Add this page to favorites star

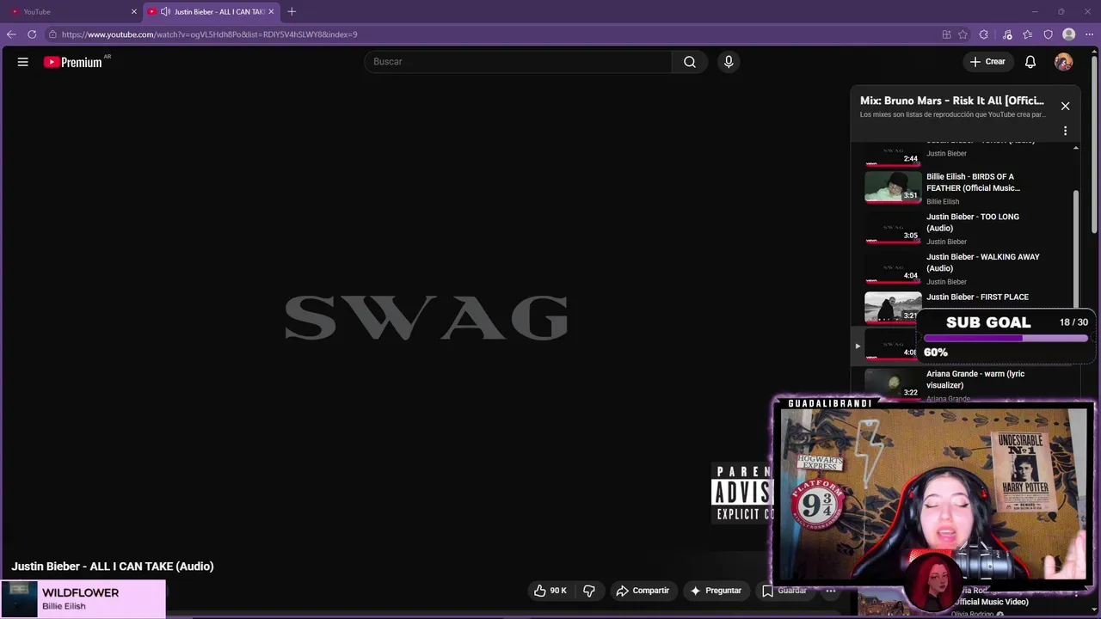pos(963,34)
